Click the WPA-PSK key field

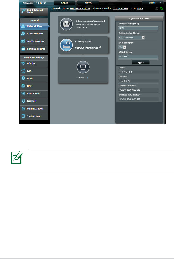(x=138, y=57)
